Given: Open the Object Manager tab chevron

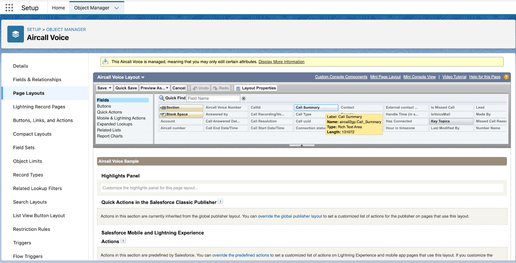Looking at the screenshot, I should tap(117, 8).
